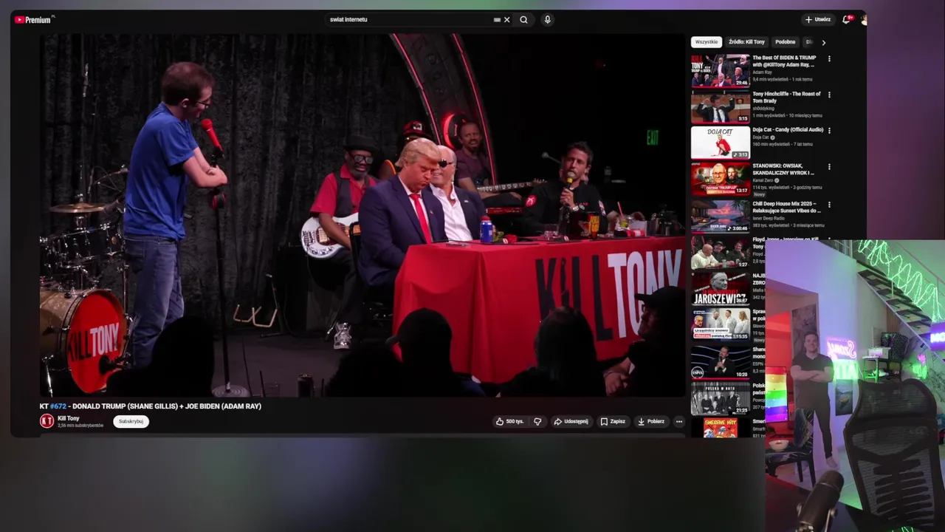945x532 pixels.
Task: Save the video with Zapisz button
Action: pos(613,421)
